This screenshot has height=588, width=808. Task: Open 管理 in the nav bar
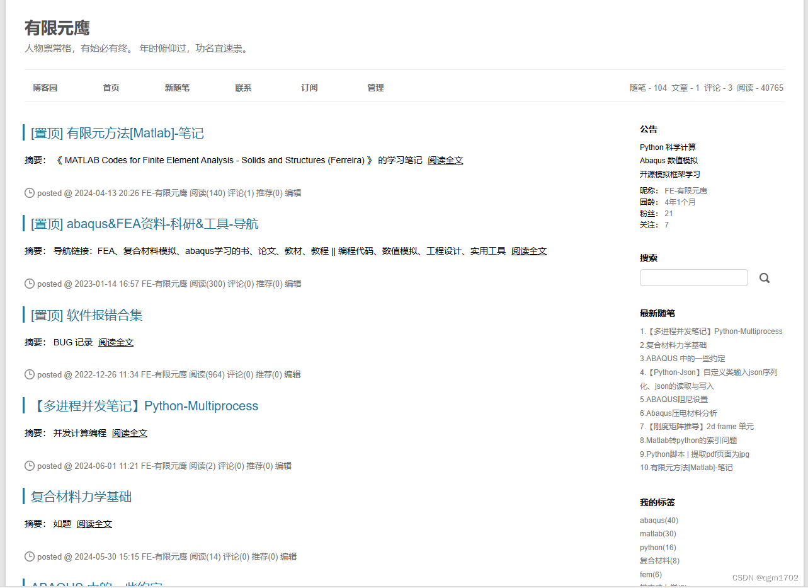pyautogui.click(x=375, y=88)
